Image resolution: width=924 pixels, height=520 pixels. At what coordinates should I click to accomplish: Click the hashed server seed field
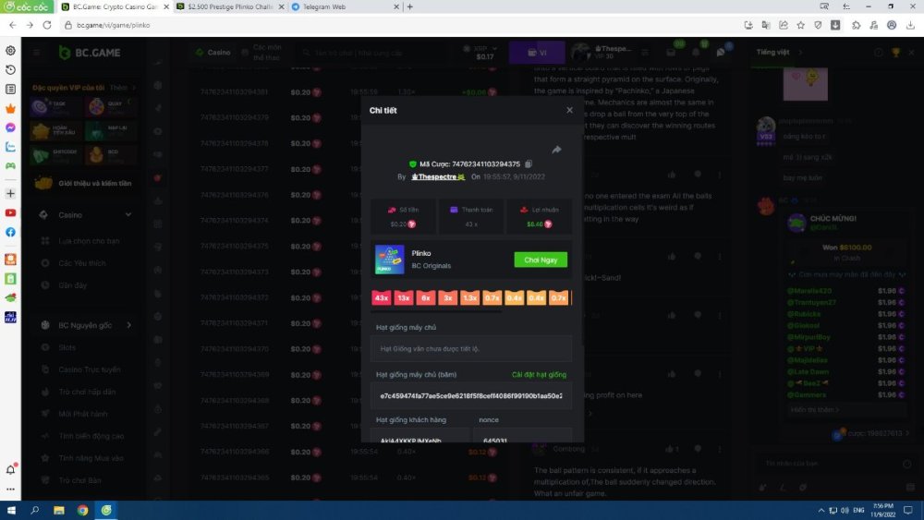coord(470,395)
